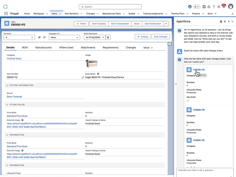Expand the More tabs dropdown in the record
The image size is (236, 177).
[148, 47]
